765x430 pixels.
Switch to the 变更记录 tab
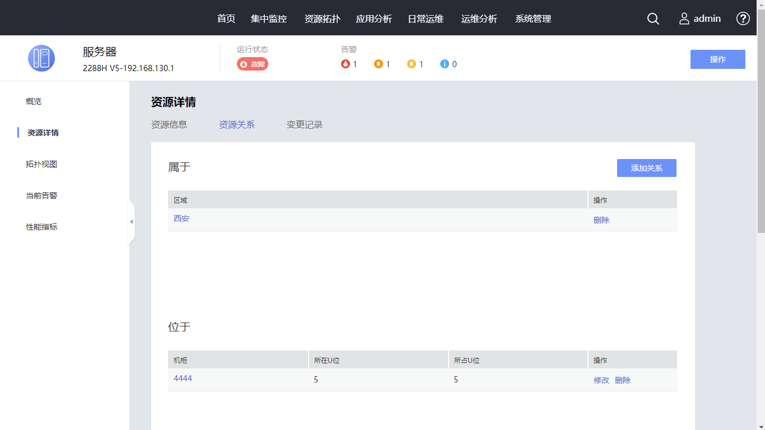point(305,124)
